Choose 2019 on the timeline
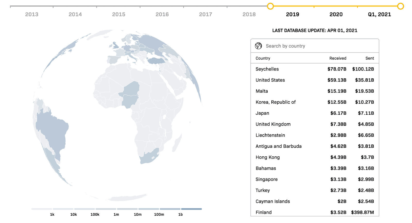The height and width of the screenshot is (223, 412). coord(293,14)
